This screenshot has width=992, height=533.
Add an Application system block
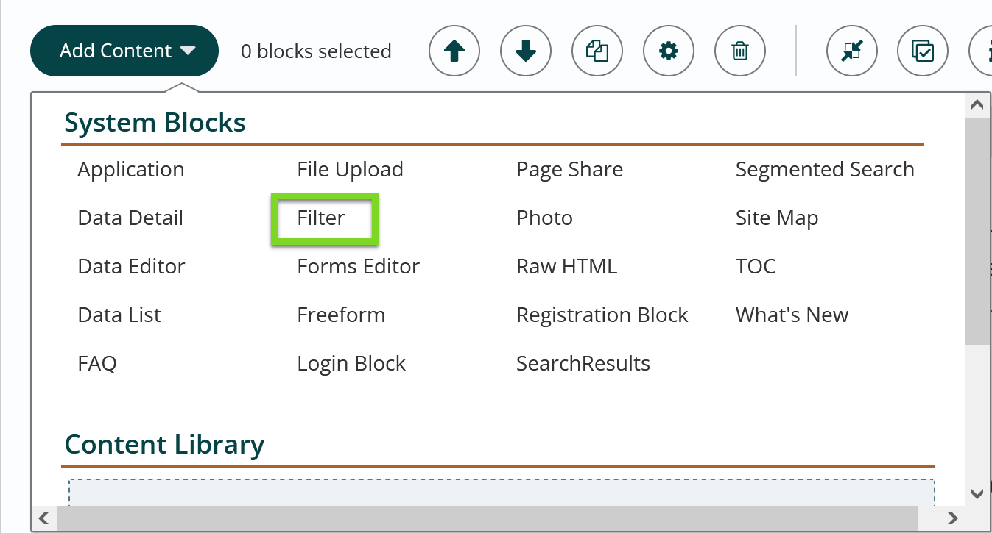(131, 170)
